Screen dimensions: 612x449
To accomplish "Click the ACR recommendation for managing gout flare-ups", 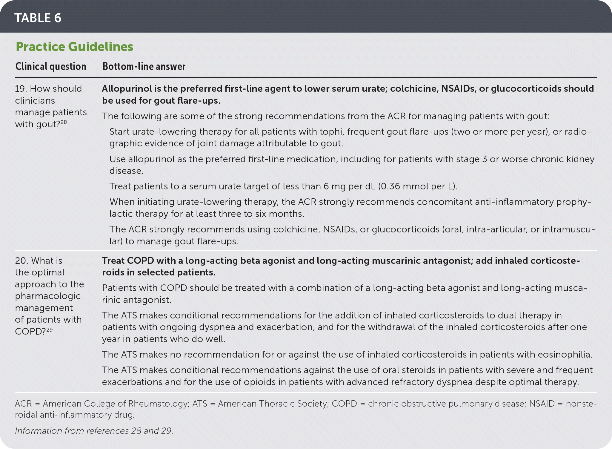I will (352, 235).
